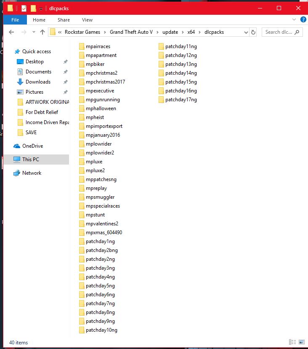Screen dimensions: 308x349
Task: Open the address bar history dropdown
Action: point(246,32)
